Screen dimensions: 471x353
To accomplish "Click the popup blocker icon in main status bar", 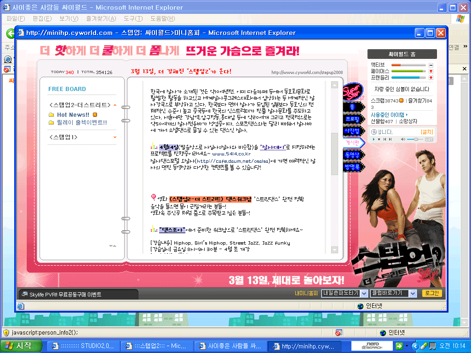I will coord(339,333).
